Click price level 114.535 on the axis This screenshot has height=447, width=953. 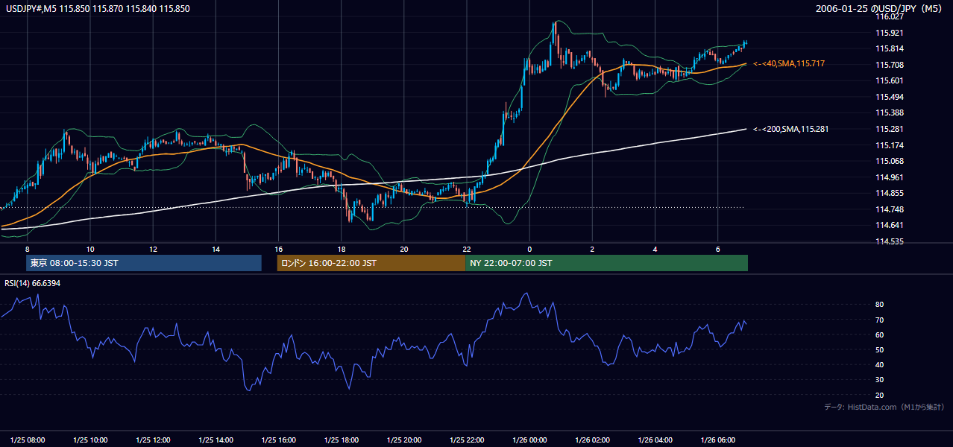pos(889,241)
